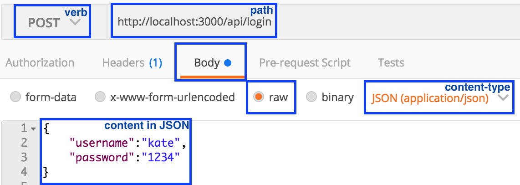The width and height of the screenshot is (520, 185).
Task: Switch to the Tests tab
Action: (x=391, y=62)
